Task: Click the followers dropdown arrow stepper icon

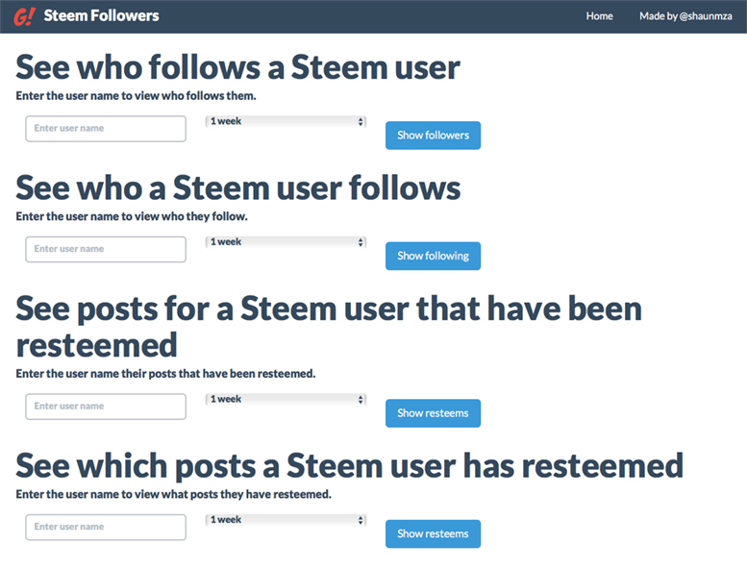Action: 361,121
